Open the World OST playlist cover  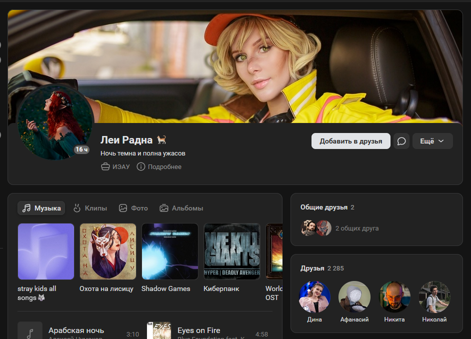coord(274,251)
